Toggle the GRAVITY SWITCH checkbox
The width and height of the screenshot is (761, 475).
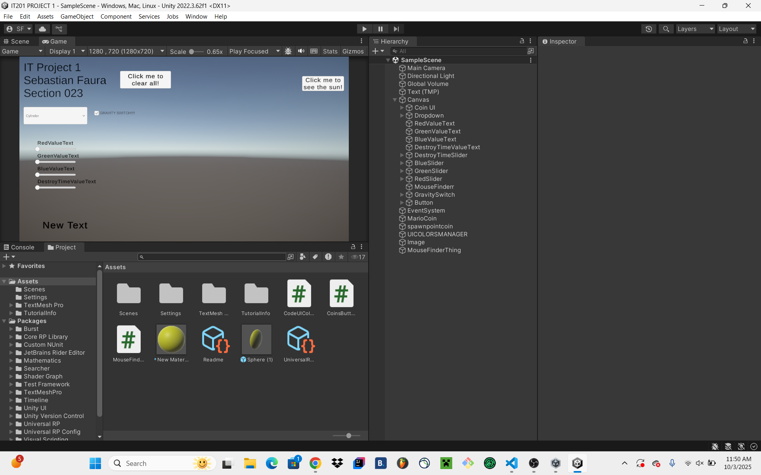97,113
